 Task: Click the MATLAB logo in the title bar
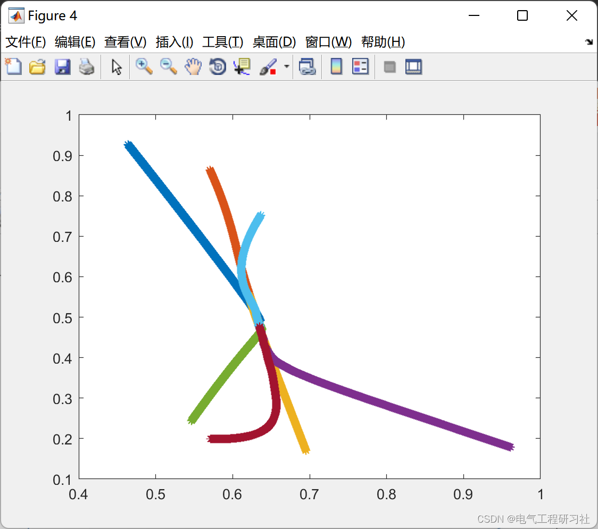(x=16, y=15)
